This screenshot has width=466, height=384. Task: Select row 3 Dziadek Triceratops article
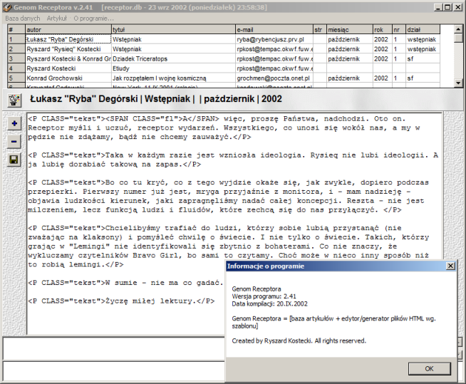[x=171, y=58]
